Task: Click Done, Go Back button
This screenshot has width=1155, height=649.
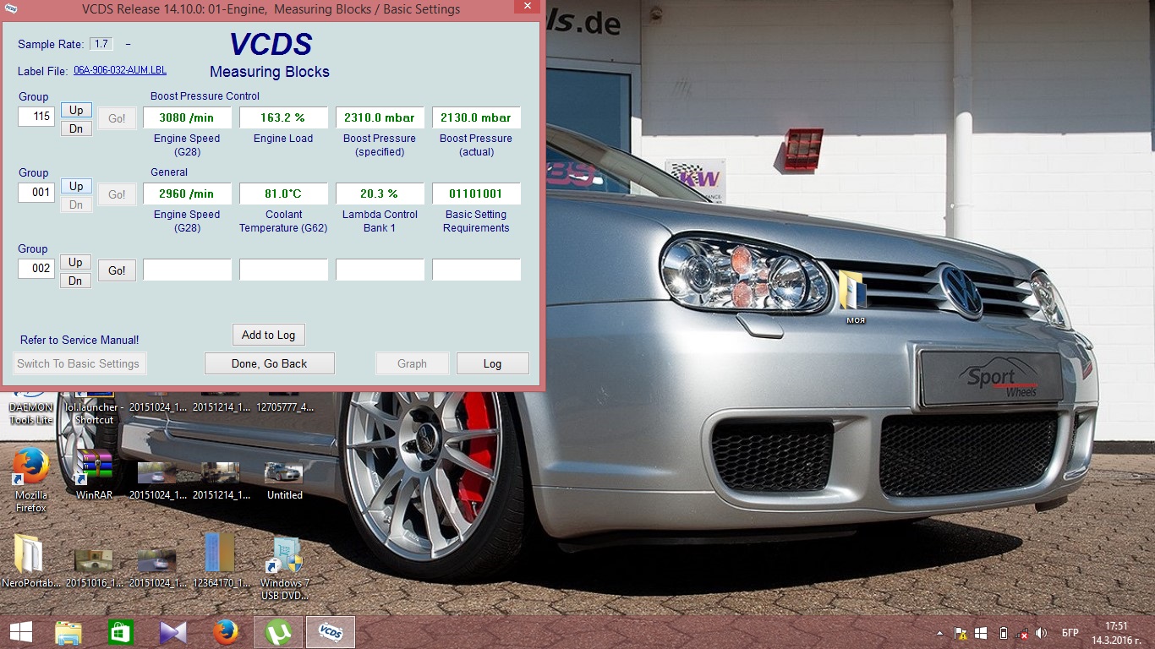Action: tap(269, 363)
